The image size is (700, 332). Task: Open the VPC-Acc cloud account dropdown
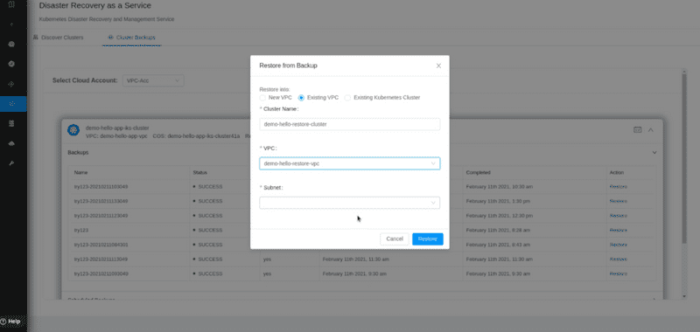click(153, 80)
